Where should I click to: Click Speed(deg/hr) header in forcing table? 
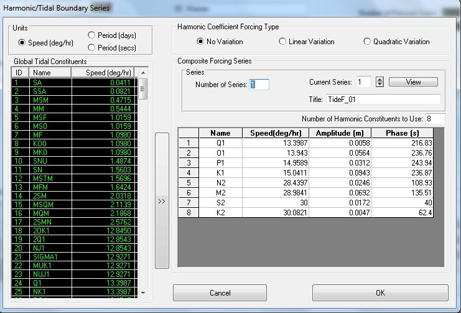pos(276,133)
